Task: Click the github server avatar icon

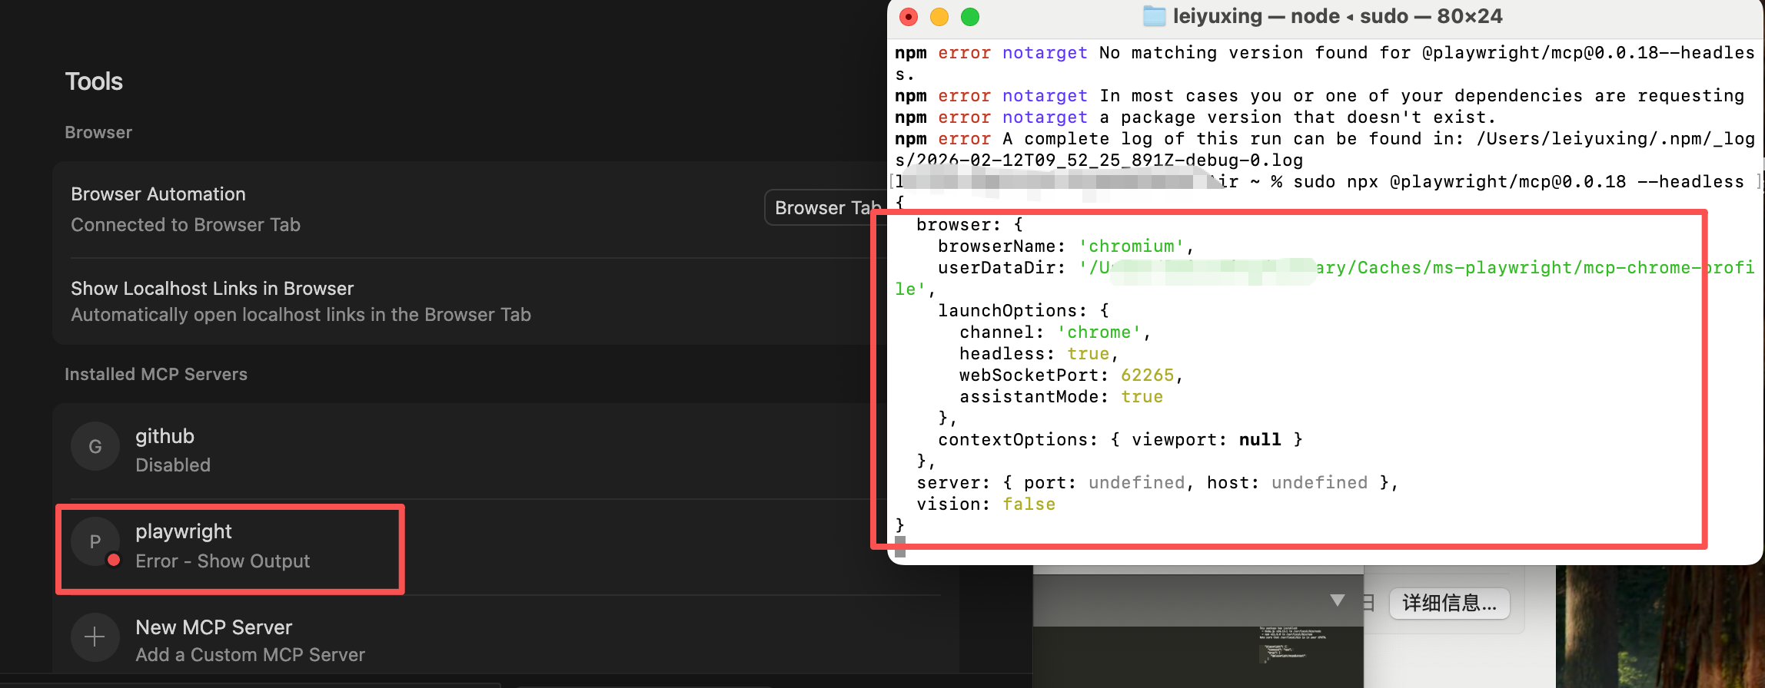Action: click(x=95, y=447)
